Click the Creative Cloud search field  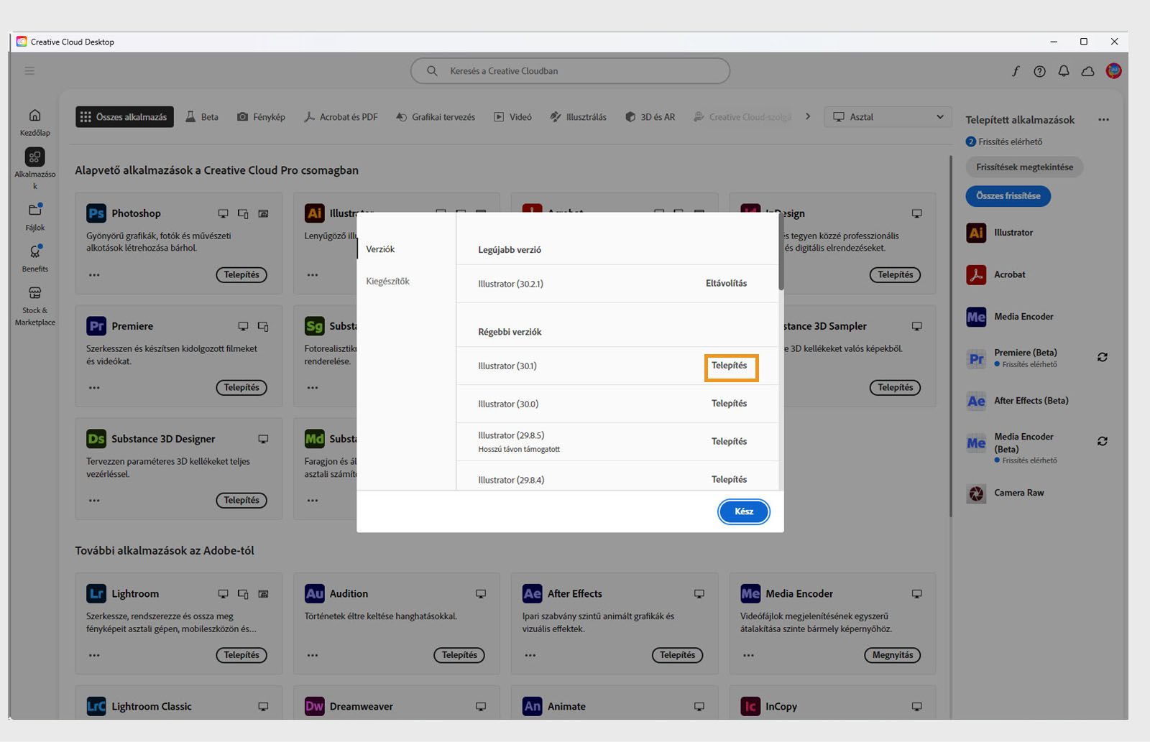(x=570, y=70)
